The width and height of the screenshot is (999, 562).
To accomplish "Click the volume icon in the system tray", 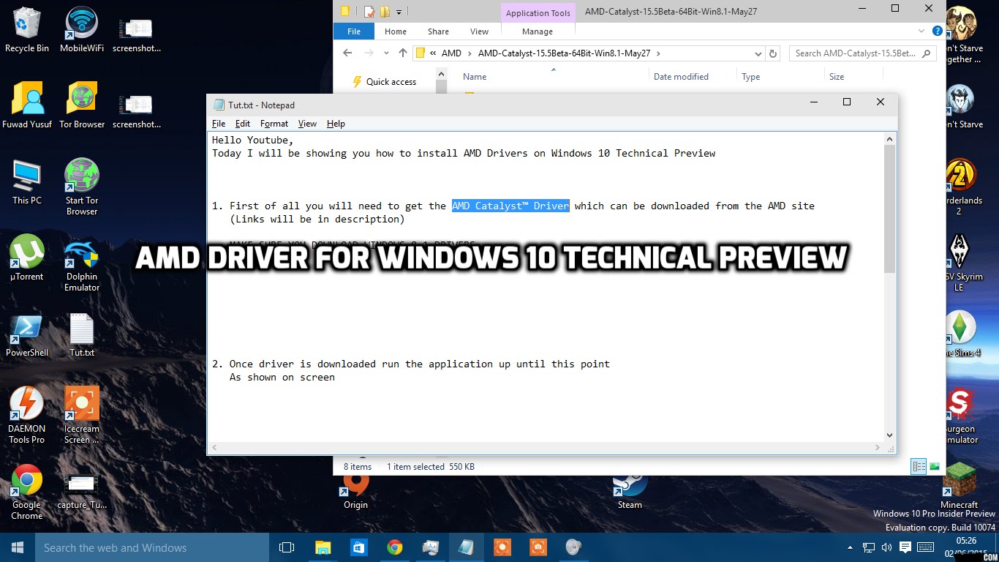I will point(887,547).
